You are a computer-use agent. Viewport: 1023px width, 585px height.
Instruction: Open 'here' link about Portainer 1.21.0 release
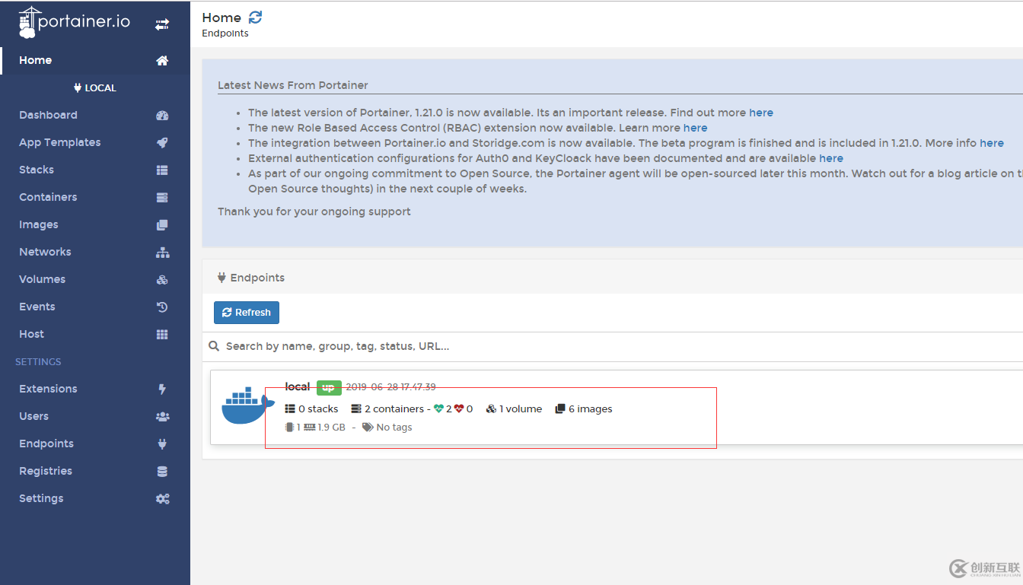tap(761, 113)
